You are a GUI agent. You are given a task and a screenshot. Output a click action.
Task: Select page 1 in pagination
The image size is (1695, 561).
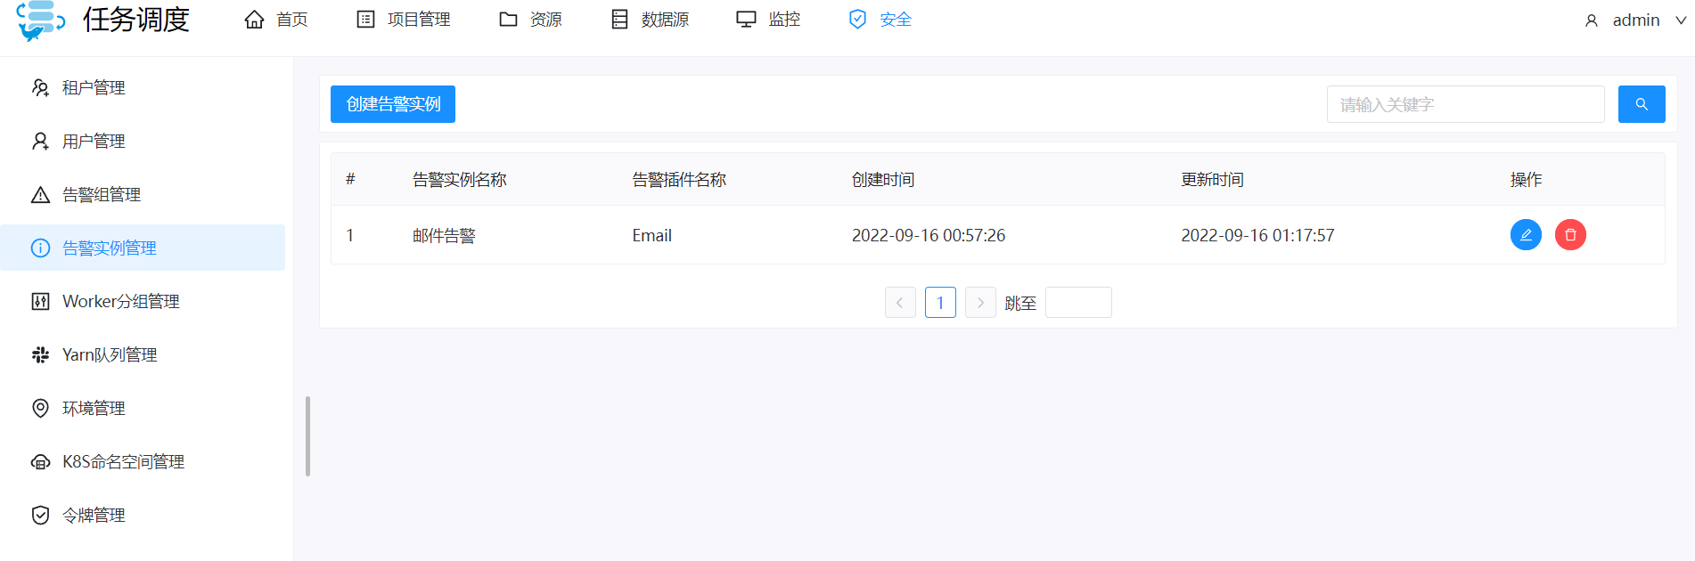coord(940,303)
